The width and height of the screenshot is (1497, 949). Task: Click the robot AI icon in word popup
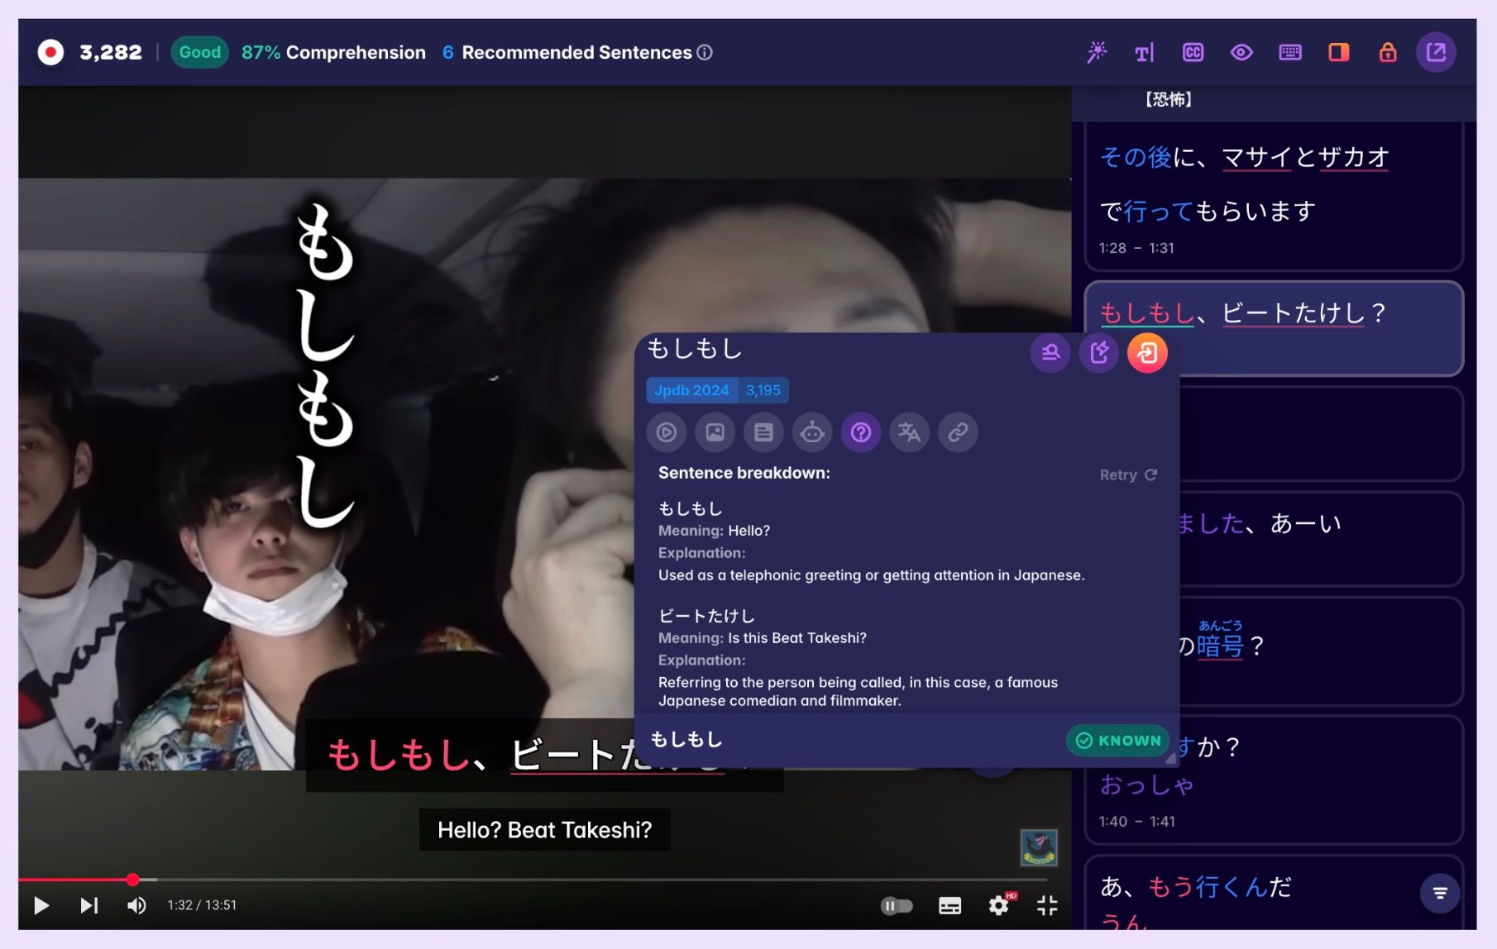click(x=812, y=432)
